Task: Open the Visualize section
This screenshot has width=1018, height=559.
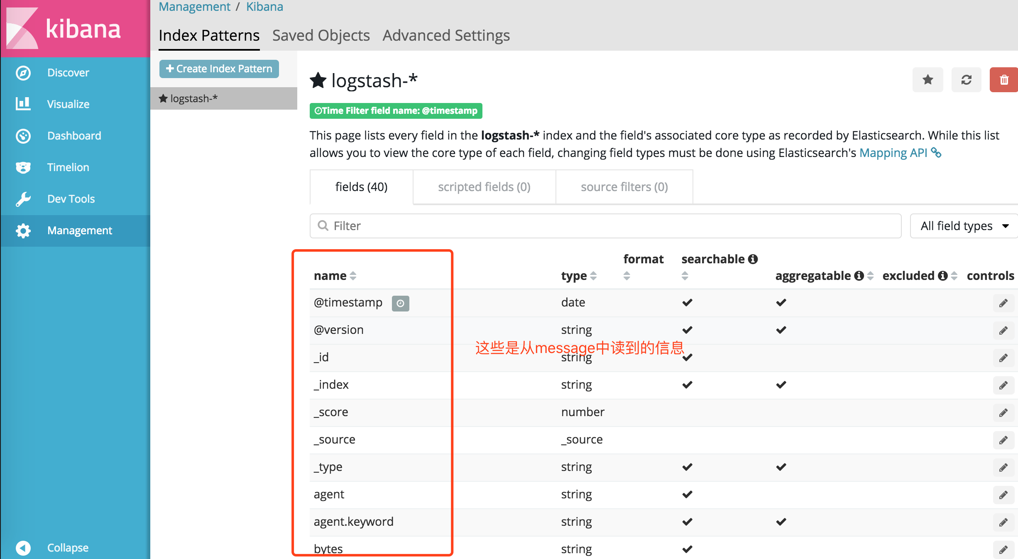Action: [x=68, y=104]
